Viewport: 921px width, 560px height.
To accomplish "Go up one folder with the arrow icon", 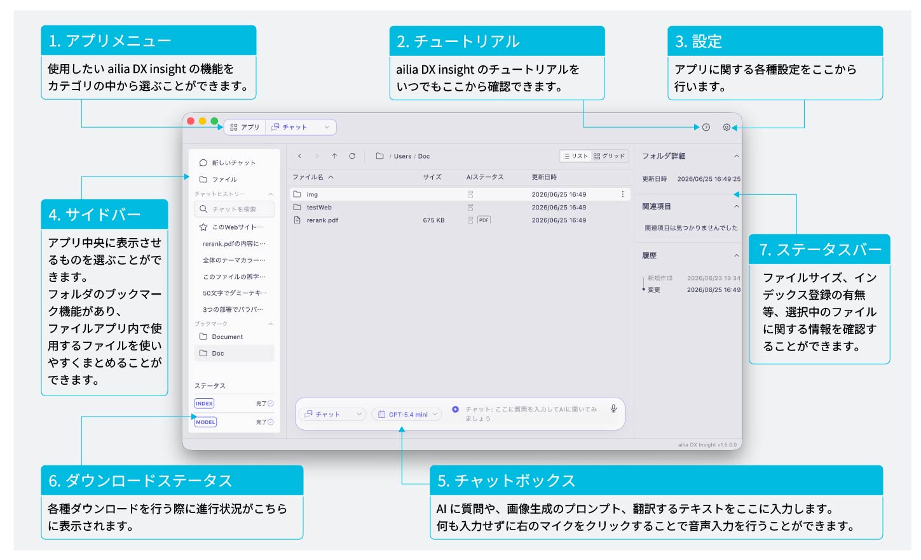I will click(334, 156).
